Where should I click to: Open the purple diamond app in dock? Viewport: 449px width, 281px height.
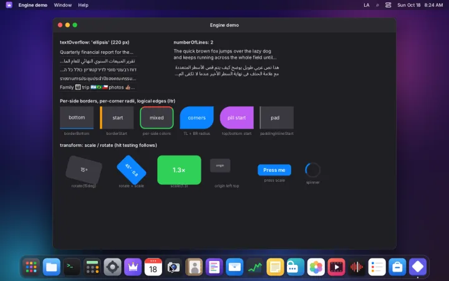[x=417, y=267]
